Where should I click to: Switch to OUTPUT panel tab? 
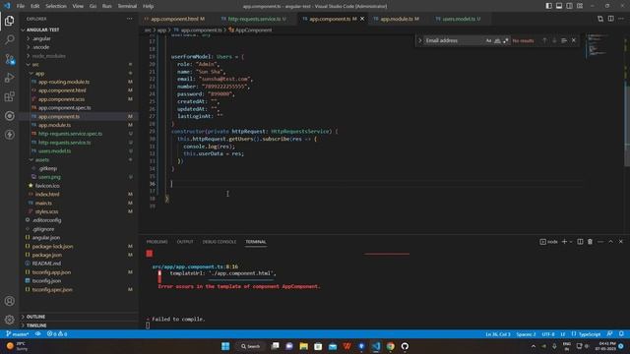[x=185, y=242]
